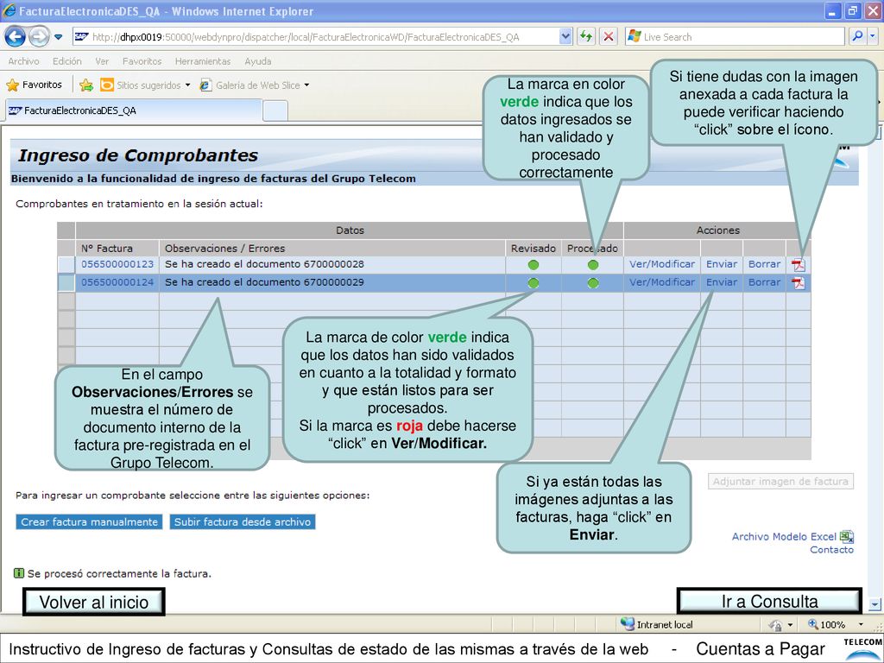884x663 pixels.
Task: Click page scrollbar down arrow
Action: coord(875,603)
